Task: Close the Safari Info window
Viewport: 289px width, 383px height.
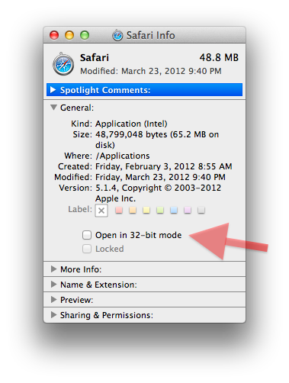Action: point(54,35)
